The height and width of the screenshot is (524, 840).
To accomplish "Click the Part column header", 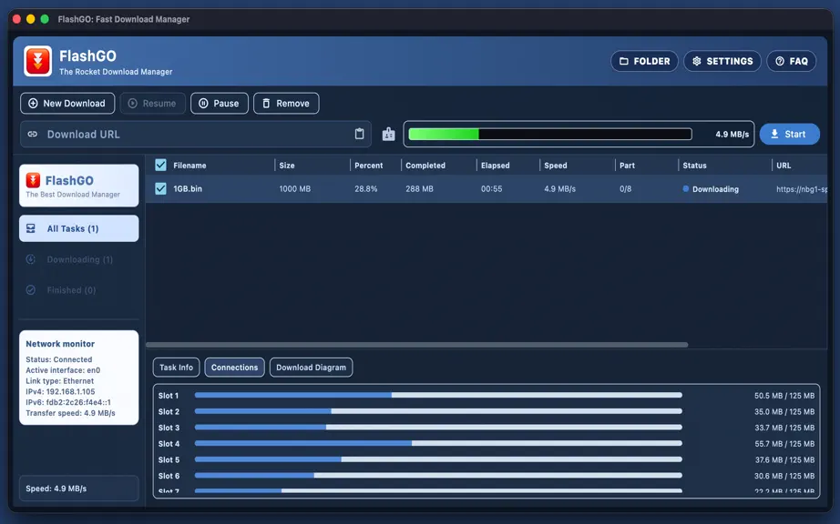I will pyautogui.click(x=627, y=166).
